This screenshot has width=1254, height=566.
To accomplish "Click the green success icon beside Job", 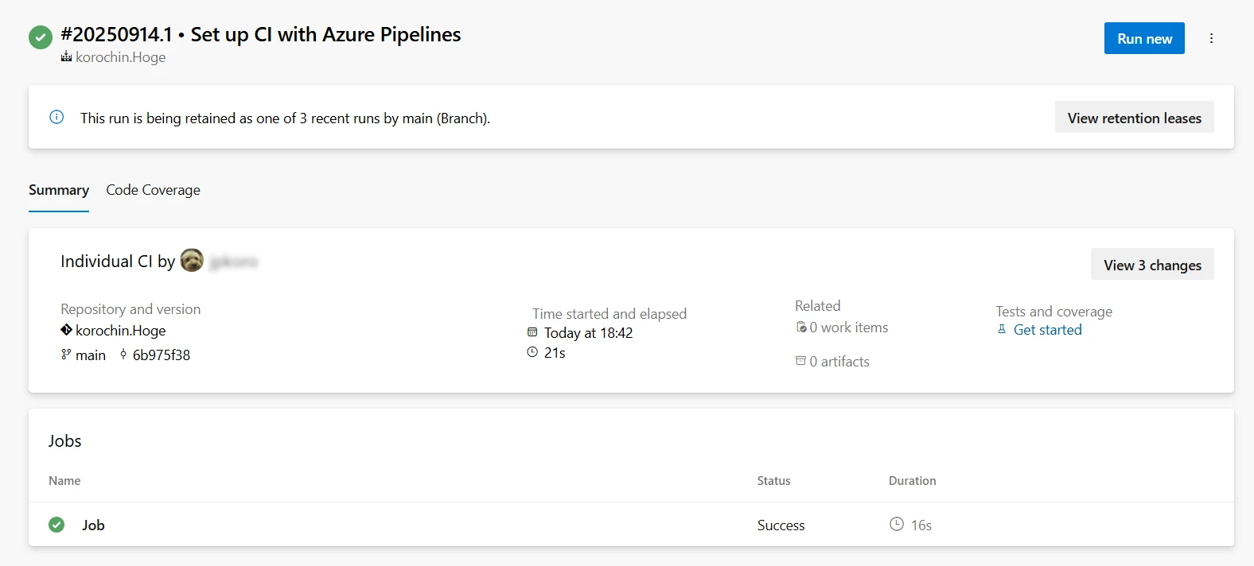I will tap(56, 525).
